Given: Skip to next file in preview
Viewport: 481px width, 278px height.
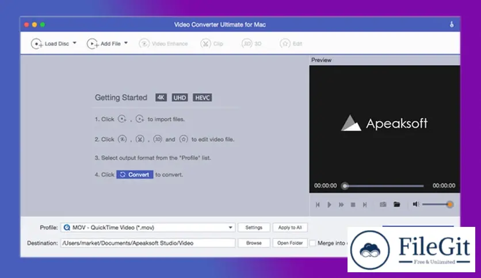Looking at the screenshot, I should pos(365,204).
